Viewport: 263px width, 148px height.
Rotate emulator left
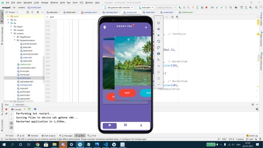point(159,41)
